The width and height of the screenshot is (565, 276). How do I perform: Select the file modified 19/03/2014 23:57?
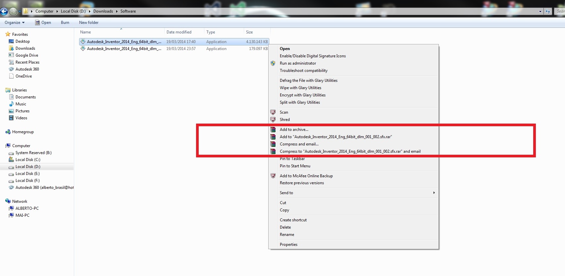coord(174,49)
